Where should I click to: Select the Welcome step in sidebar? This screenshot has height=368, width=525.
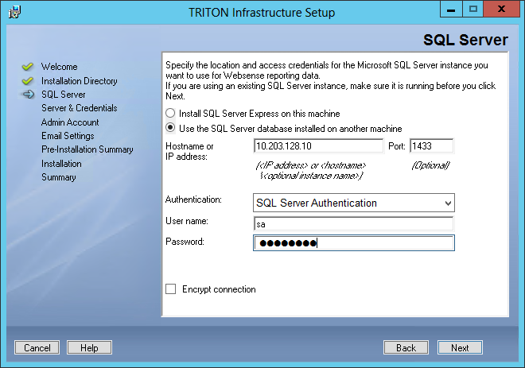pos(60,67)
